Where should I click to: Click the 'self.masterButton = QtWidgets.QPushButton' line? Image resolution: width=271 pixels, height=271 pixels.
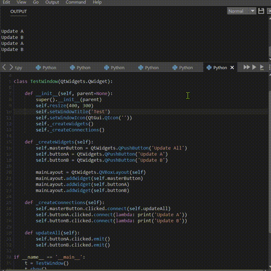coord(111,148)
